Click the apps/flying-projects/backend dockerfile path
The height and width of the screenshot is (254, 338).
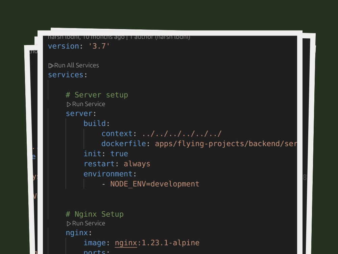[x=226, y=144]
